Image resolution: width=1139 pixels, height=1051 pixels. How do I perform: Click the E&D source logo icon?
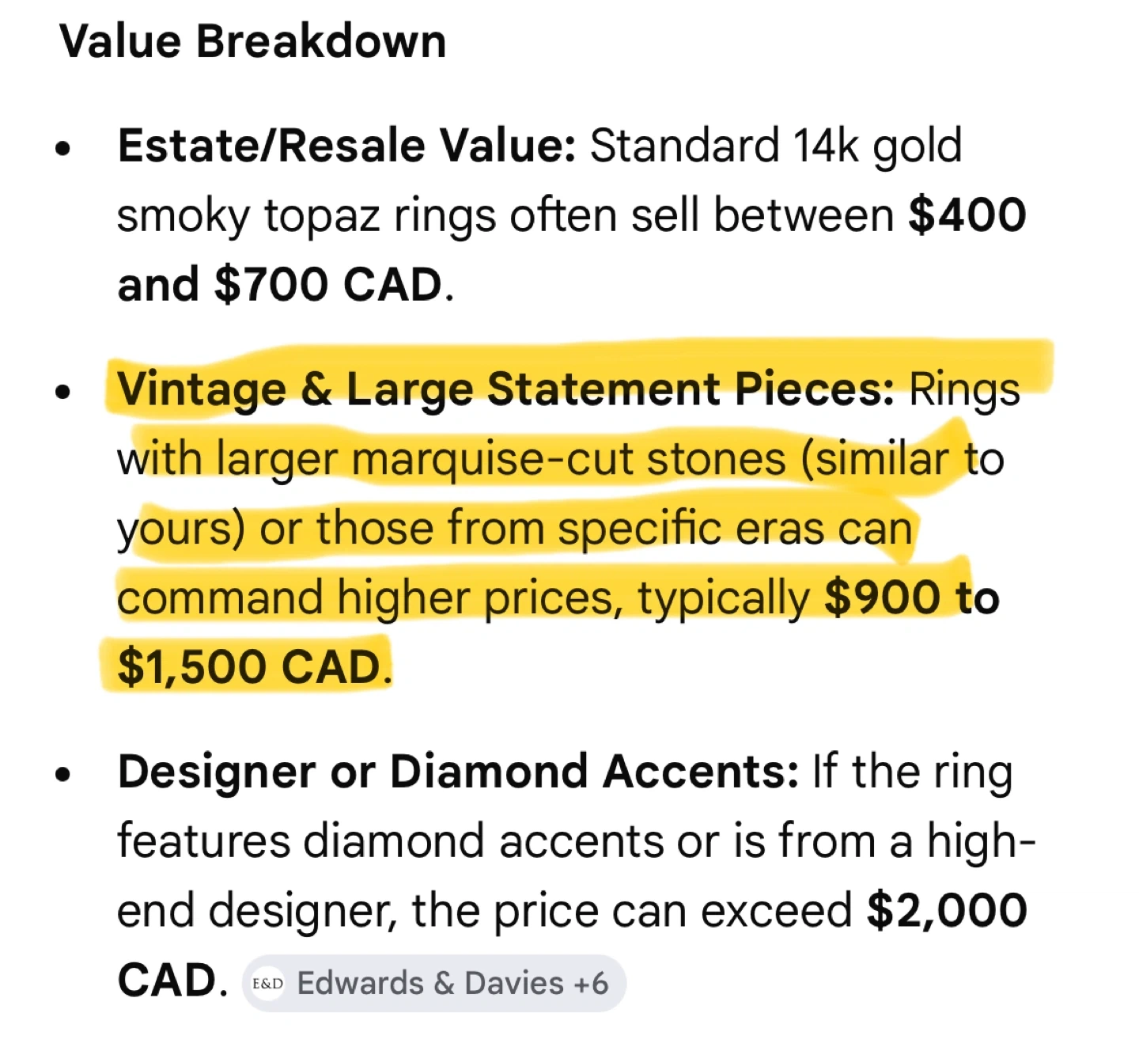(x=268, y=984)
